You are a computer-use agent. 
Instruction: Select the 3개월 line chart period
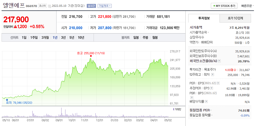pos(45,37)
